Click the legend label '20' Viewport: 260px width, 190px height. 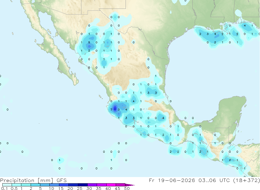(x=70, y=188)
